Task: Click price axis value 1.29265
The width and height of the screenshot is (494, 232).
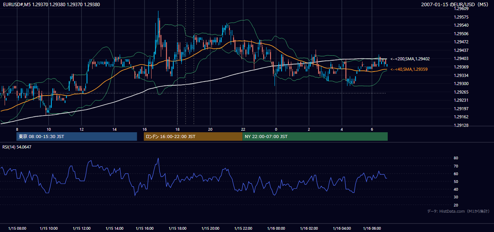Action: (x=461, y=92)
